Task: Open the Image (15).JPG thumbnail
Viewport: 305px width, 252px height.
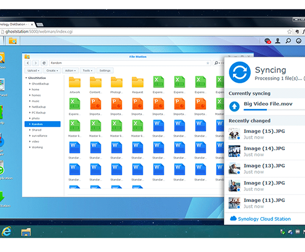Action: tap(234, 134)
